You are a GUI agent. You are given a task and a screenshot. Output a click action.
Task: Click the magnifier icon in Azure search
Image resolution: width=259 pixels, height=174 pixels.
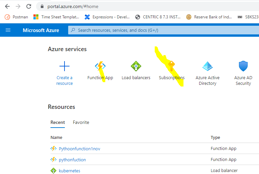[x=73, y=30]
